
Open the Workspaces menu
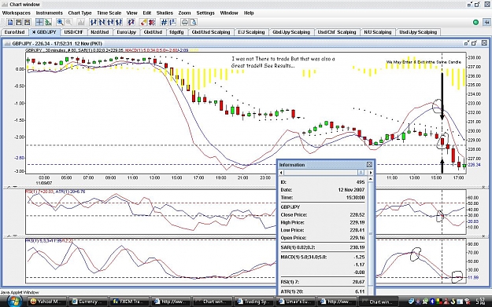click(x=17, y=13)
